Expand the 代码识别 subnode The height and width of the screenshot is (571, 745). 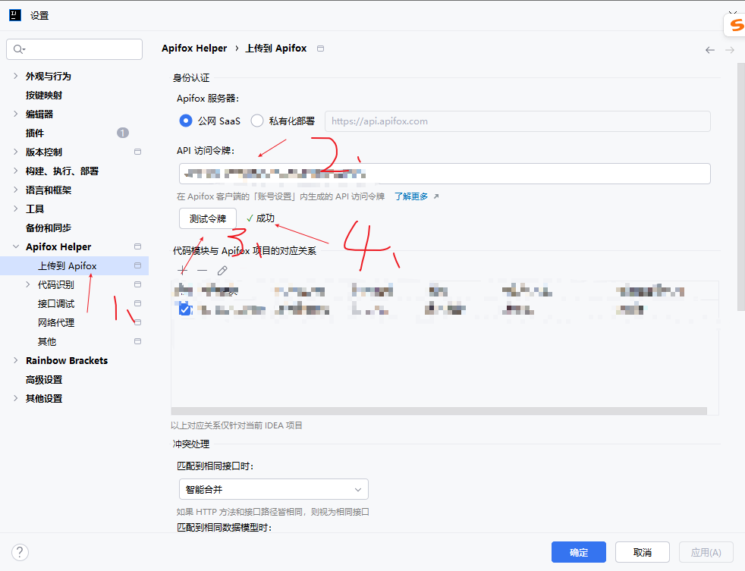pos(27,284)
